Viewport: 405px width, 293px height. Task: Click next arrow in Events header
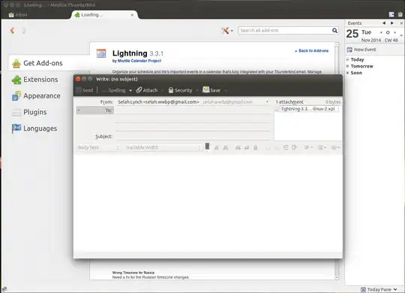(392, 23)
